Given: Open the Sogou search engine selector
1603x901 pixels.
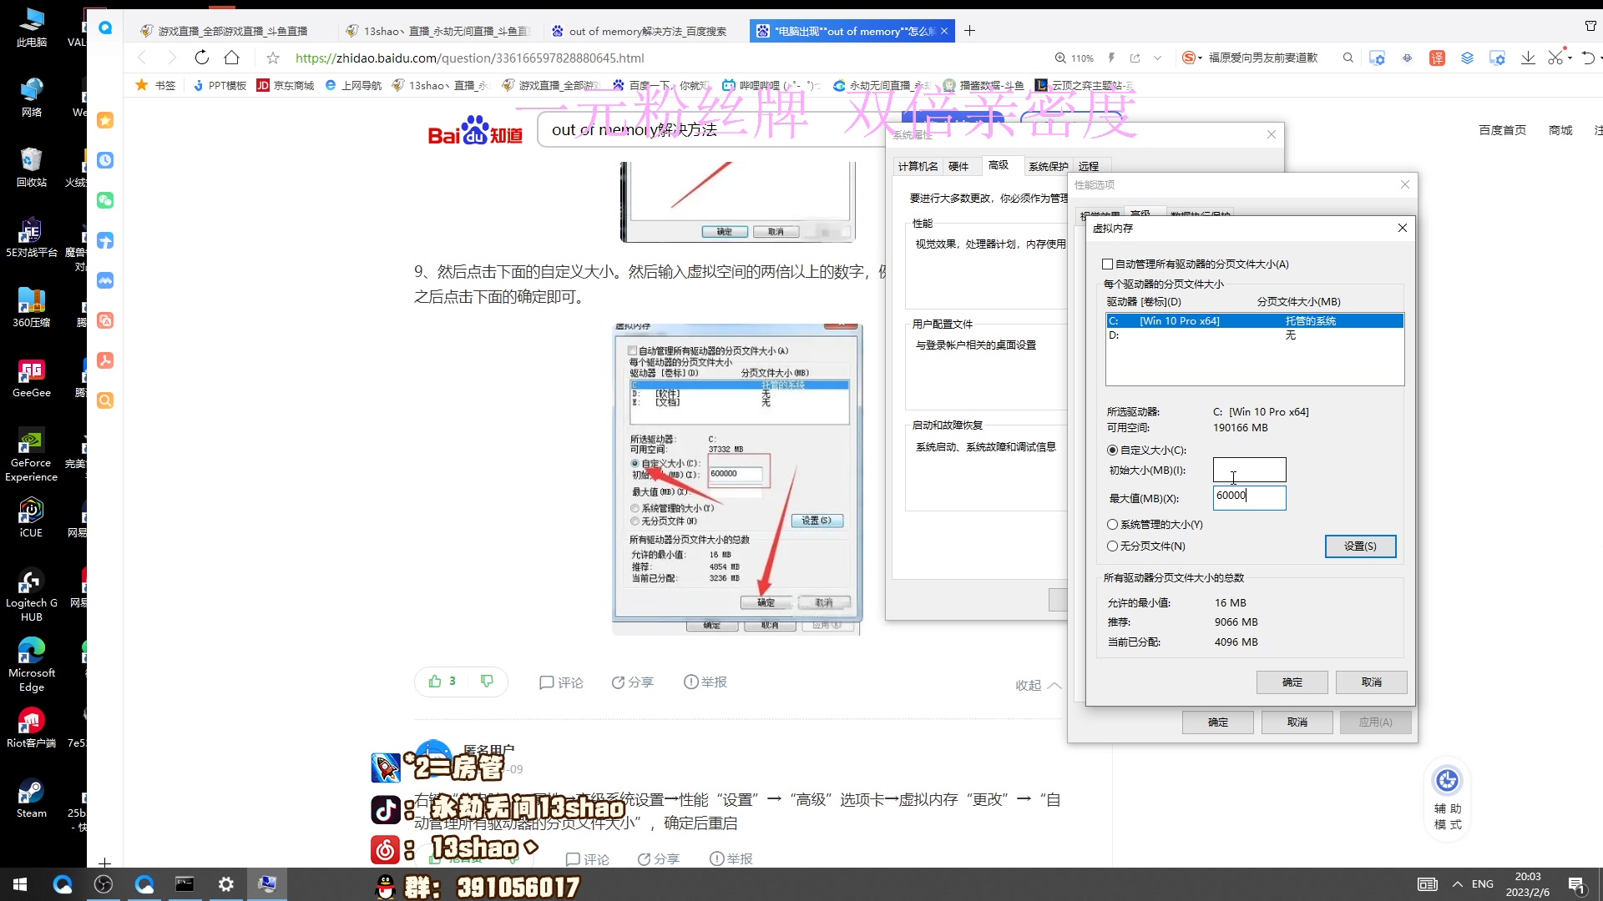Looking at the screenshot, I should coord(1191,58).
